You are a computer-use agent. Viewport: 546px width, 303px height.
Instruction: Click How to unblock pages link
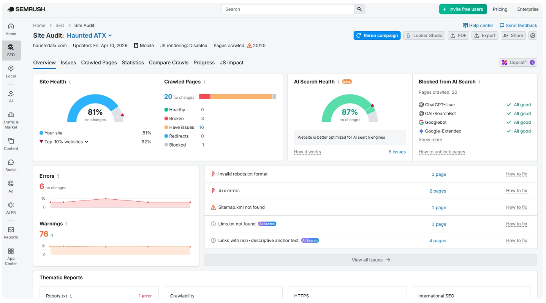point(442,152)
